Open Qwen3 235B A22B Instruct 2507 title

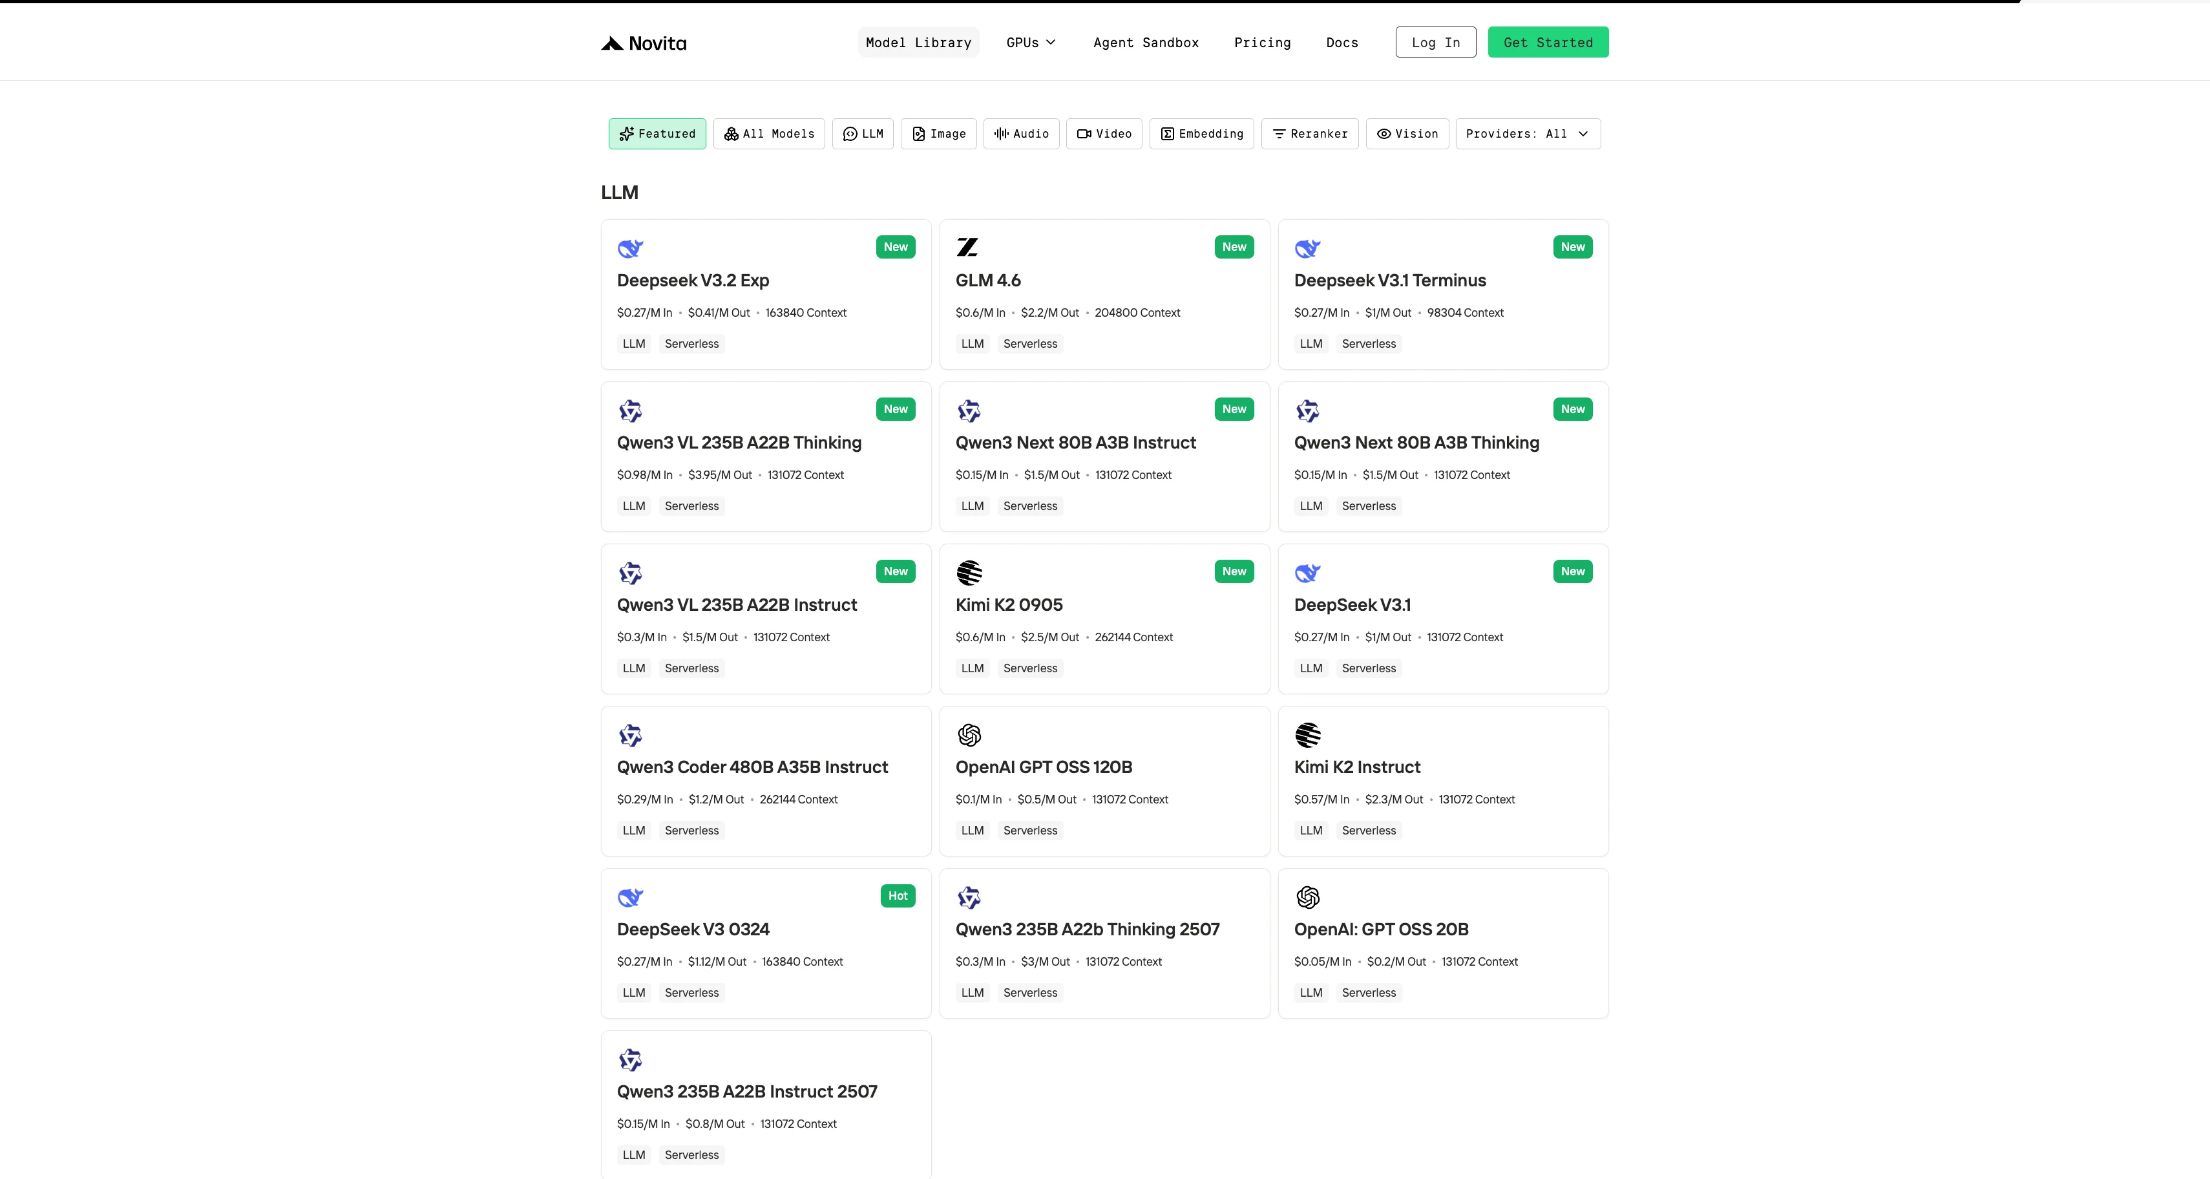tap(746, 1092)
